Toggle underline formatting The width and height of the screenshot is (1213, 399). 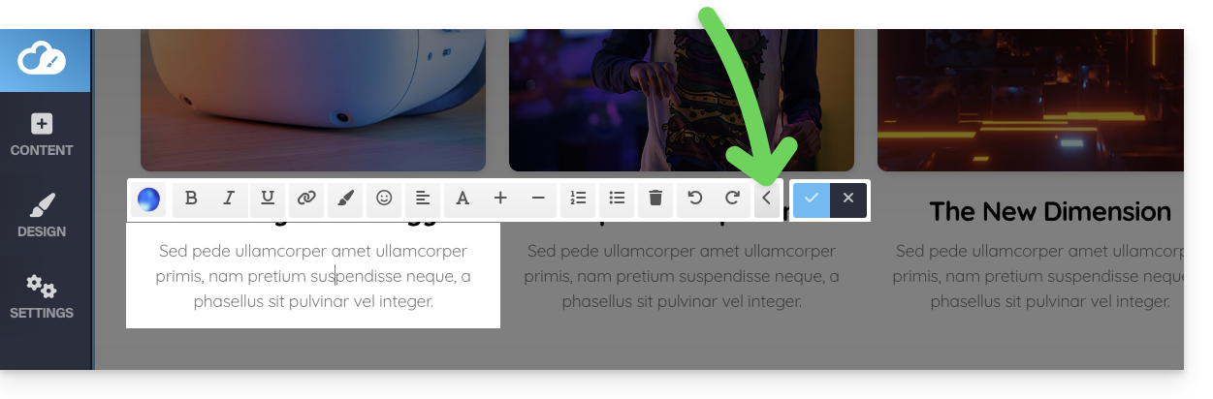(x=268, y=199)
